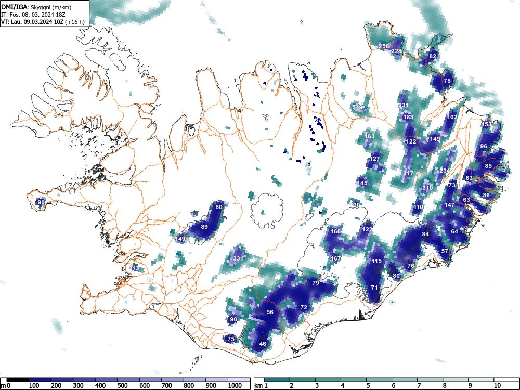Click the visibility value 231
This screenshot has height=390, width=520.
[x=404, y=105]
